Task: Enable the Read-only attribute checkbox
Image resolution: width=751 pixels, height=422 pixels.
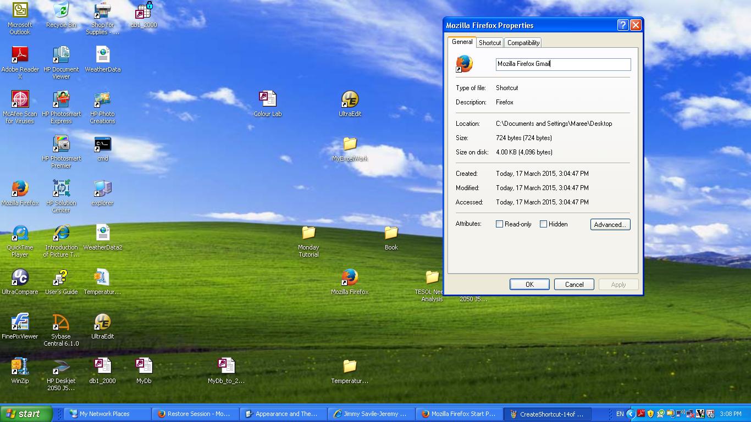Action: coord(500,224)
